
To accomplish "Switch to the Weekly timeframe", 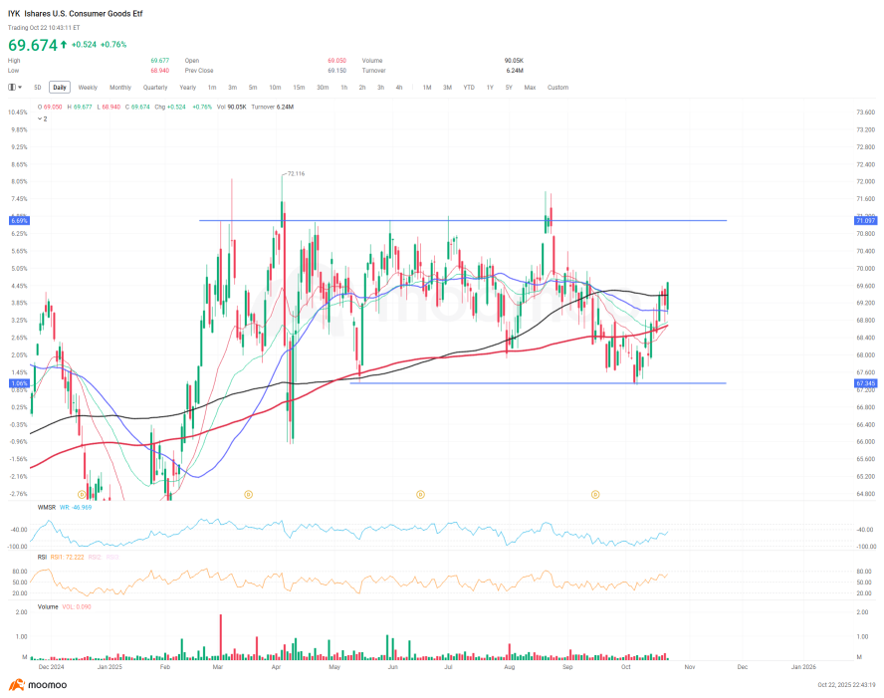I will tap(88, 88).
